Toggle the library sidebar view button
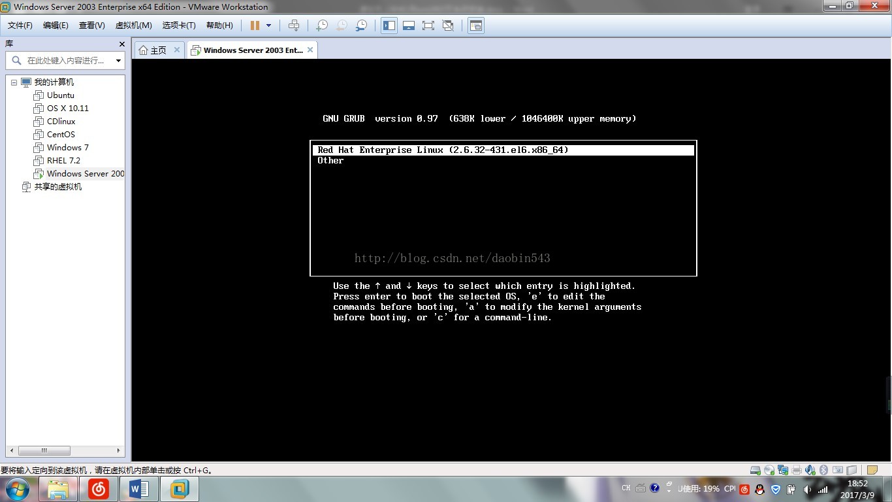This screenshot has width=892, height=502. [389, 25]
